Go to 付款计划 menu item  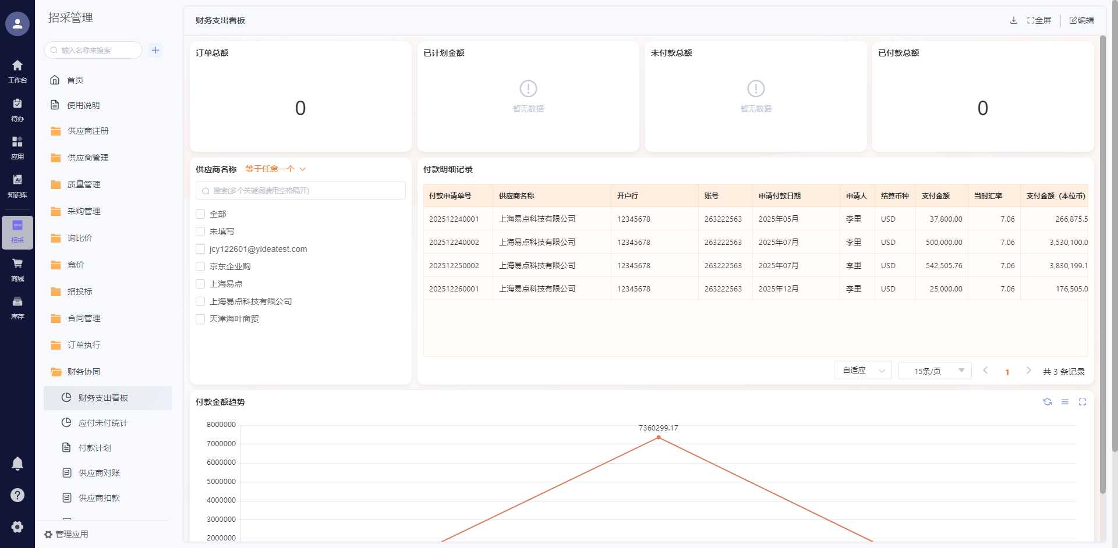click(x=94, y=448)
